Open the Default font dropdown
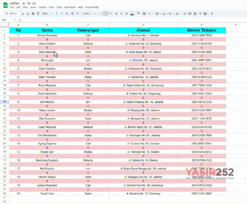 tap(89, 13)
